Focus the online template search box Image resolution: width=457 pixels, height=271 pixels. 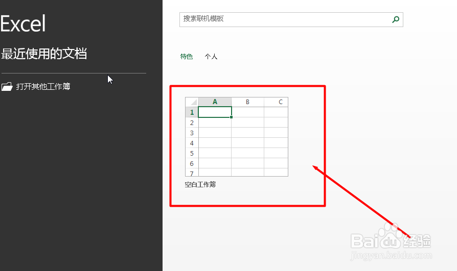(x=291, y=19)
